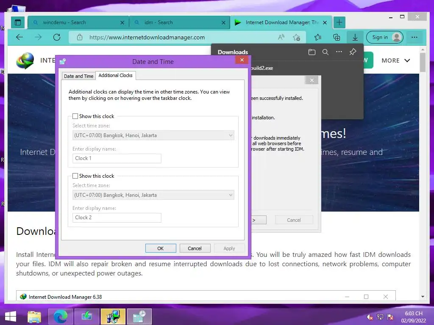Open the Date and Time taskbar item
This screenshot has height=325, width=434.
tap(139, 317)
